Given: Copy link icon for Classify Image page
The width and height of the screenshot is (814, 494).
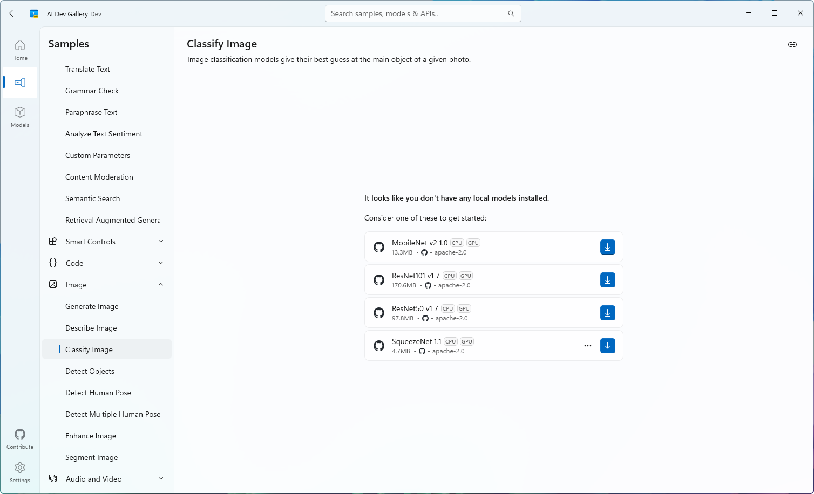Looking at the screenshot, I should tap(792, 44).
